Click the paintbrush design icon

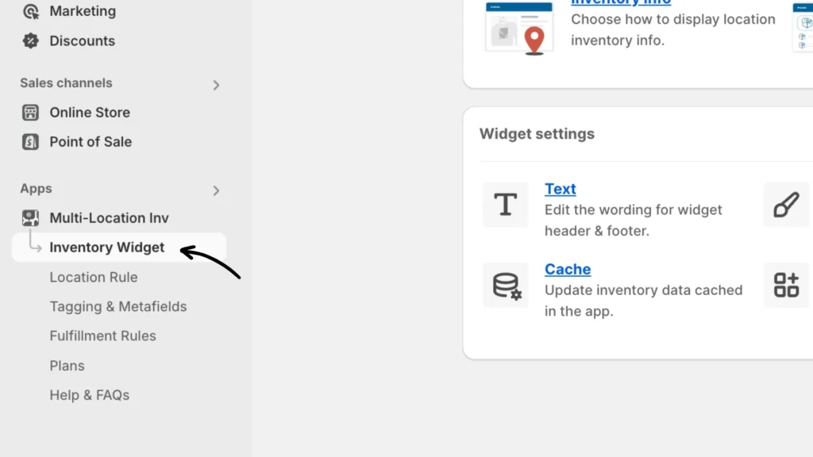tap(786, 205)
